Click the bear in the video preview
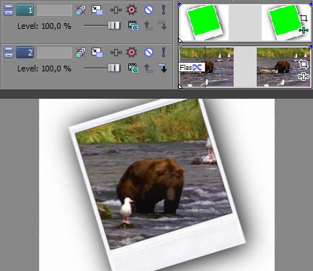 151,185
